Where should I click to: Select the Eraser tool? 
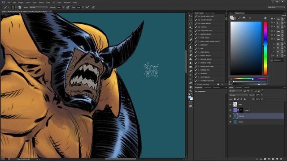coord(191,55)
